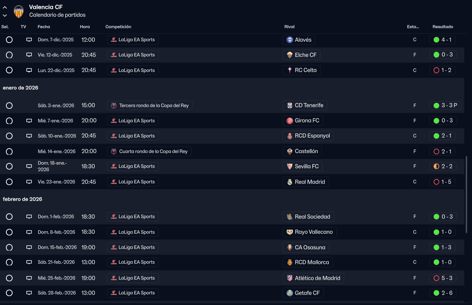
Task: Click the LaLiga logo on RC Celta row
Action: [114, 70]
